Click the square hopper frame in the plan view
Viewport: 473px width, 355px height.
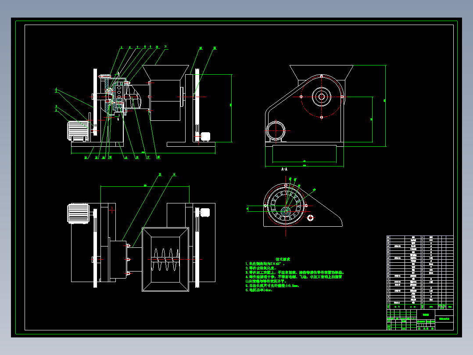coord(165,259)
